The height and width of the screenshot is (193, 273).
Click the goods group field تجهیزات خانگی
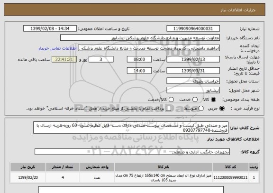point(132,152)
